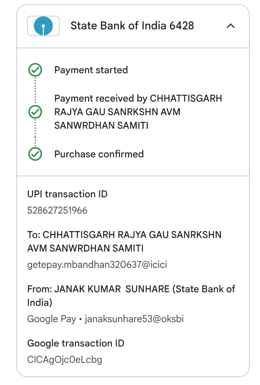Screen dimensions: 260x385
Task: Select the State Bank of India 6428 header
Action: click(132, 26)
